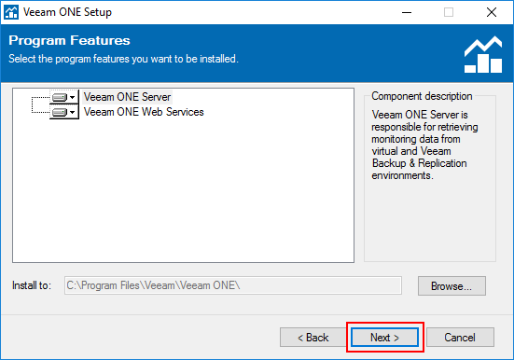Click the Install to path field
The image size is (514, 360).
click(x=233, y=285)
